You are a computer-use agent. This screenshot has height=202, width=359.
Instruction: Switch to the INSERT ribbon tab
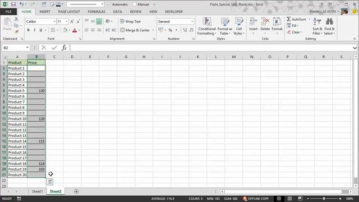pyautogui.click(x=45, y=11)
